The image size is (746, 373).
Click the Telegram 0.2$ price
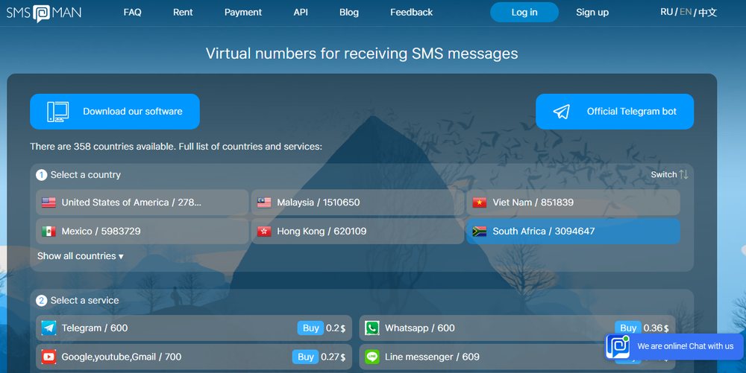coord(336,328)
